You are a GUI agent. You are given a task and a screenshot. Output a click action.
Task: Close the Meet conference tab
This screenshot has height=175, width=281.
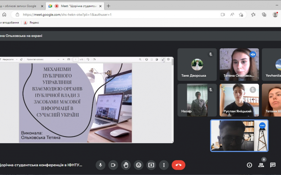[x=100, y=6]
